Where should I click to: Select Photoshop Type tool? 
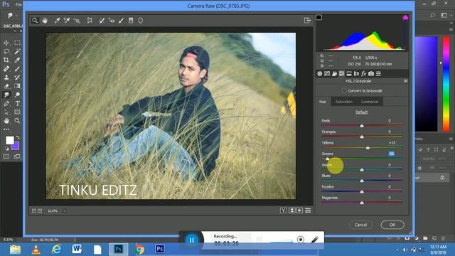[17, 104]
